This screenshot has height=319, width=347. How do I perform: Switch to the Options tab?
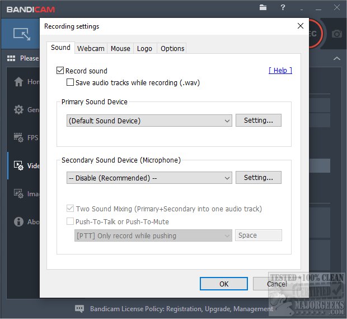tap(172, 49)
